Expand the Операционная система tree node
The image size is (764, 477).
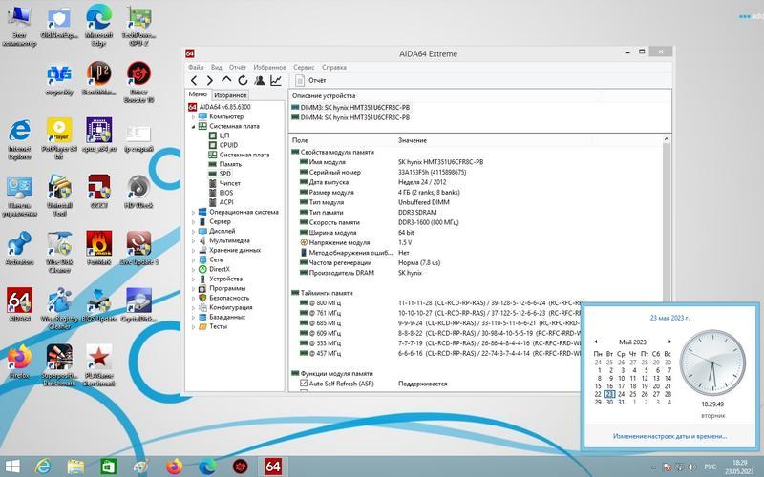point(193,212)
